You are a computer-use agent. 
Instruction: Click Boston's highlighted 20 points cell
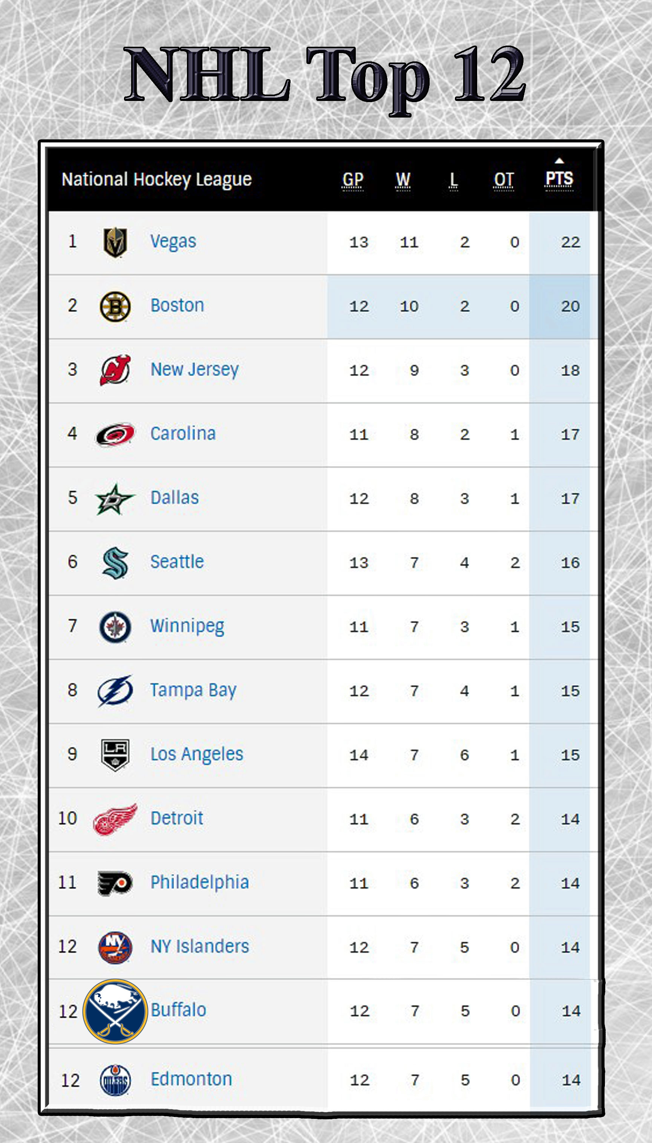click(x=570, y=307)
